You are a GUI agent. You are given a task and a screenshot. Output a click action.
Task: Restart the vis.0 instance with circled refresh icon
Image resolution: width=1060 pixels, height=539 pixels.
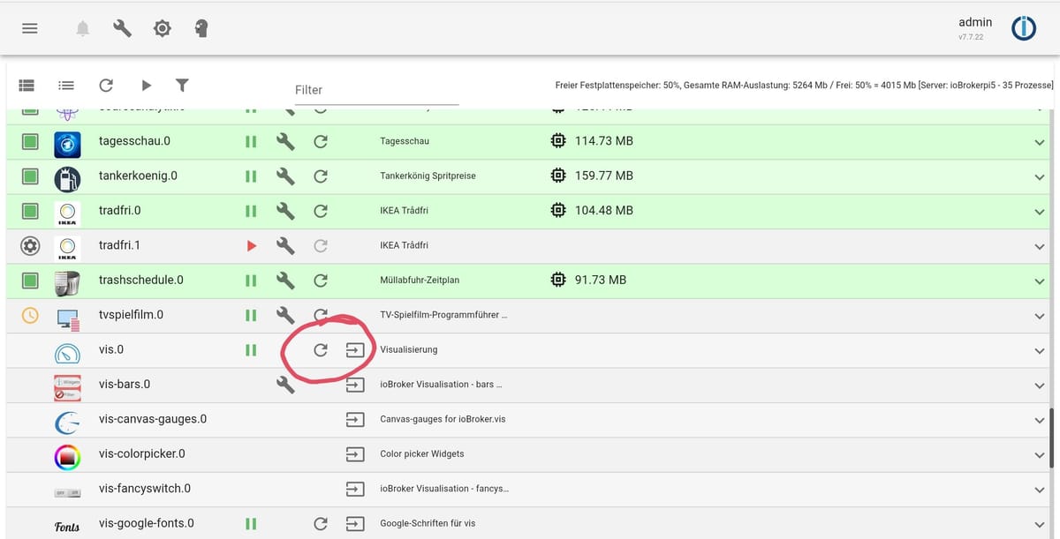pos(321,349)
